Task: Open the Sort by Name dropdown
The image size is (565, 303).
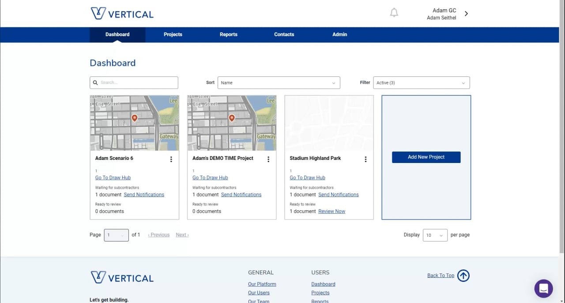Action: (279, 83)
